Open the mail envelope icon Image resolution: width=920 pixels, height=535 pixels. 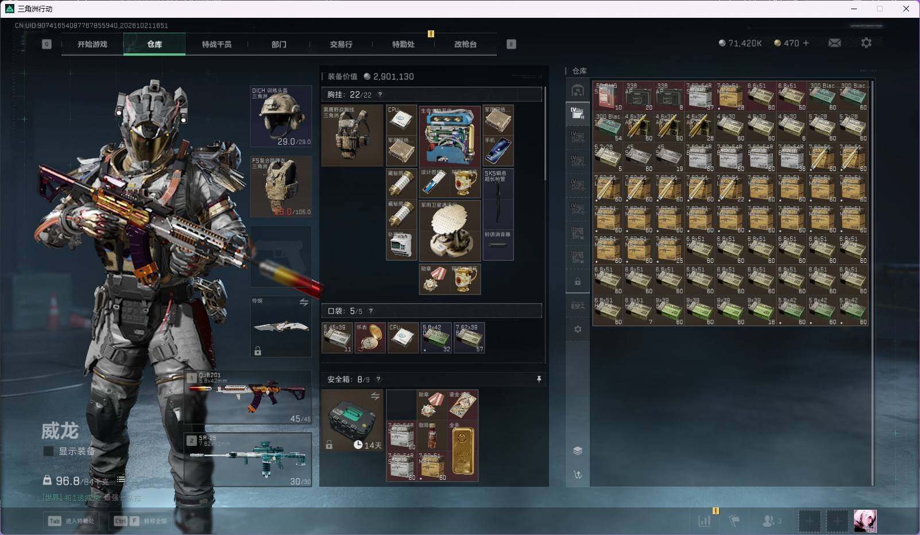834,43
